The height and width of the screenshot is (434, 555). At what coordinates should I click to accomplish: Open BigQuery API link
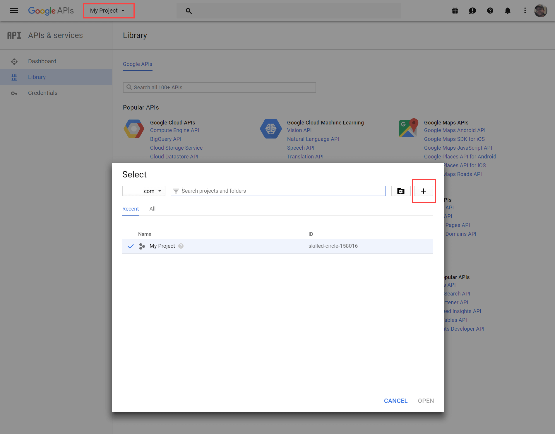coord(166,139)
